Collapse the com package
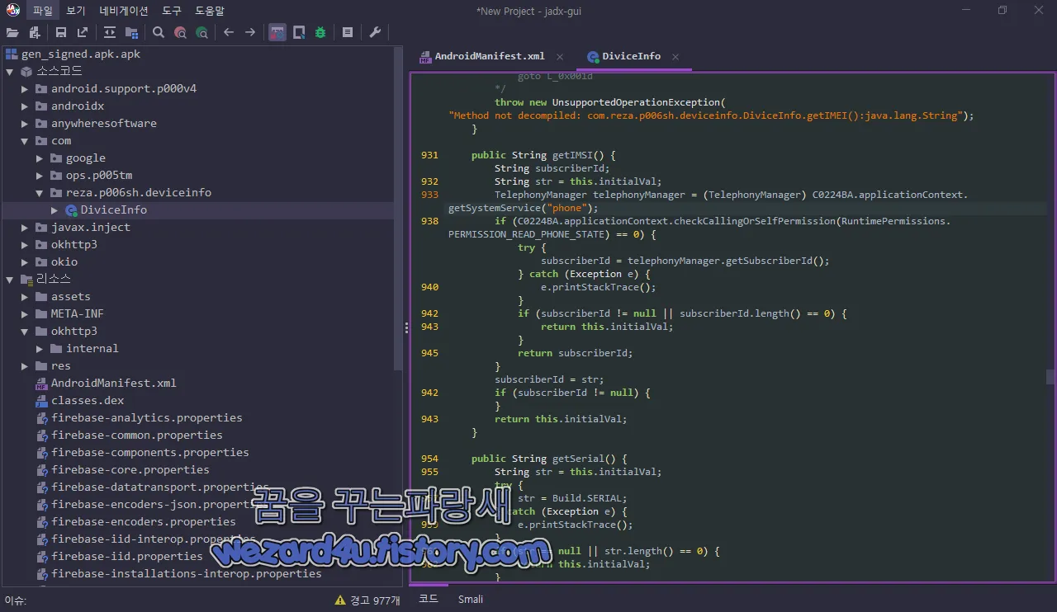The width and height of the screenshot is (1057, 612). 25,141
